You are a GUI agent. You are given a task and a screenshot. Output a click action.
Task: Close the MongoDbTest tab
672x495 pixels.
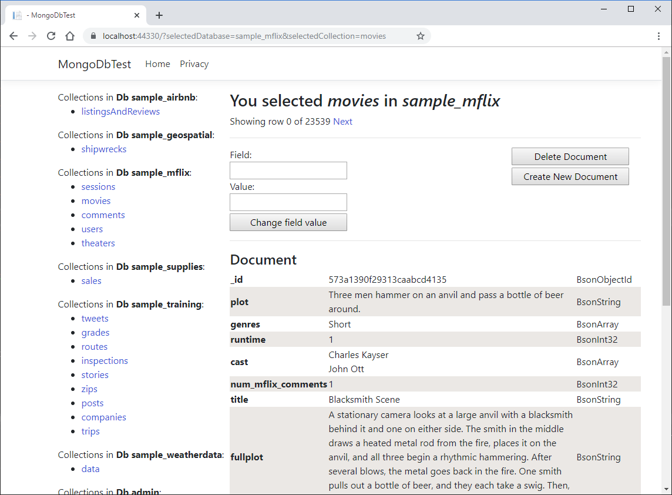[x=137, y=15]
